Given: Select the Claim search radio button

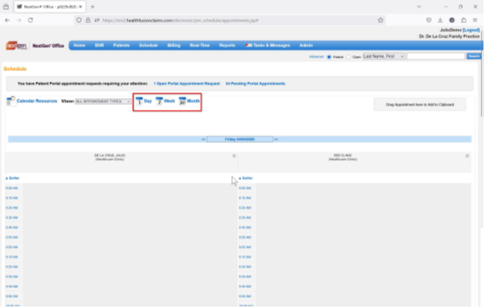Looking at the screenshot, I should click(349, 57).
